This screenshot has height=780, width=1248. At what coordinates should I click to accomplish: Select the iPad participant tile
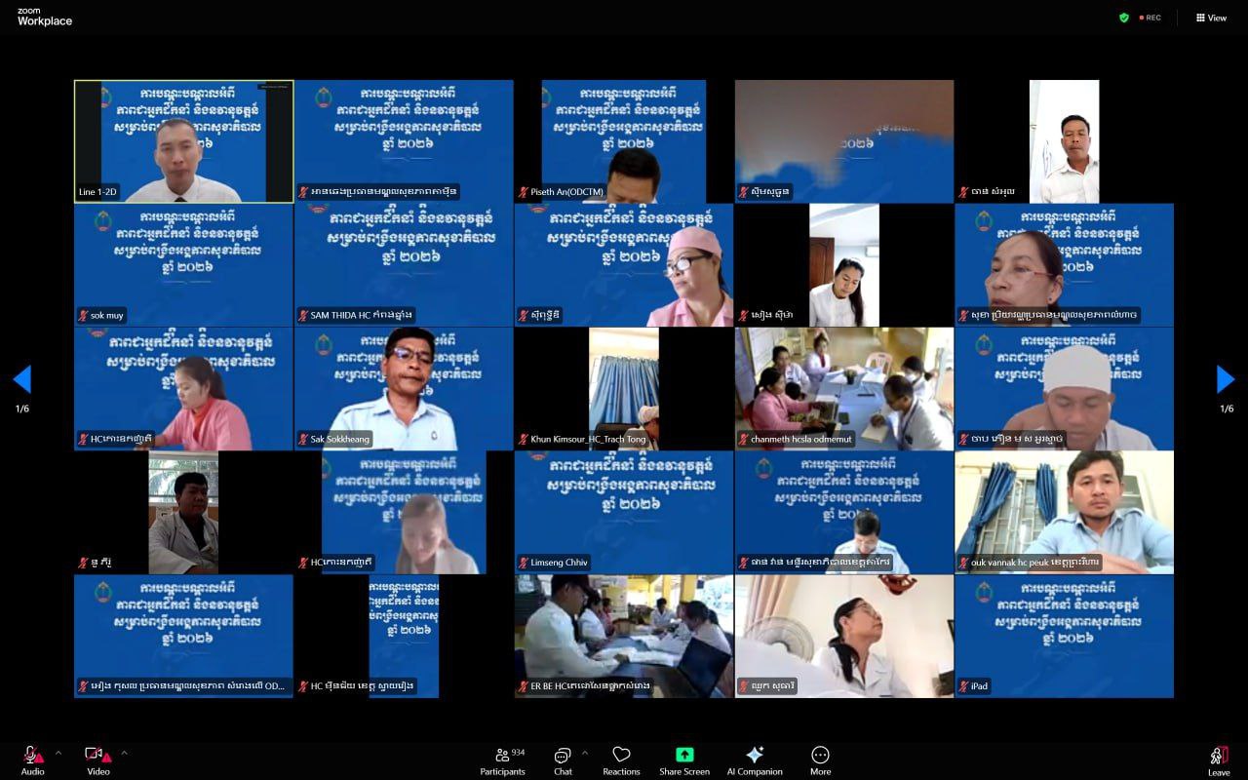click(1064, 636)
